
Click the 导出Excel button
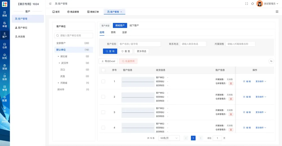[x=108, y=61]
